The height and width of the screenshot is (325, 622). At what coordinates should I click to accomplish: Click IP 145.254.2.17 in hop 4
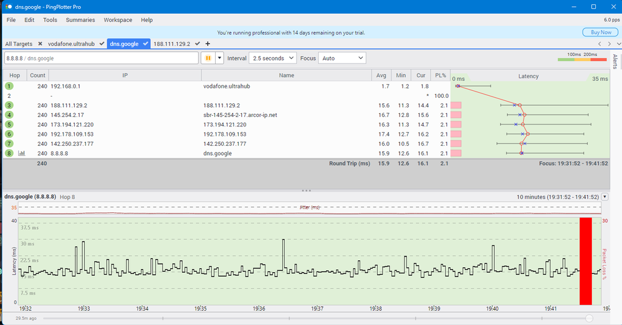pyautogui.click(x=67, y=115)
